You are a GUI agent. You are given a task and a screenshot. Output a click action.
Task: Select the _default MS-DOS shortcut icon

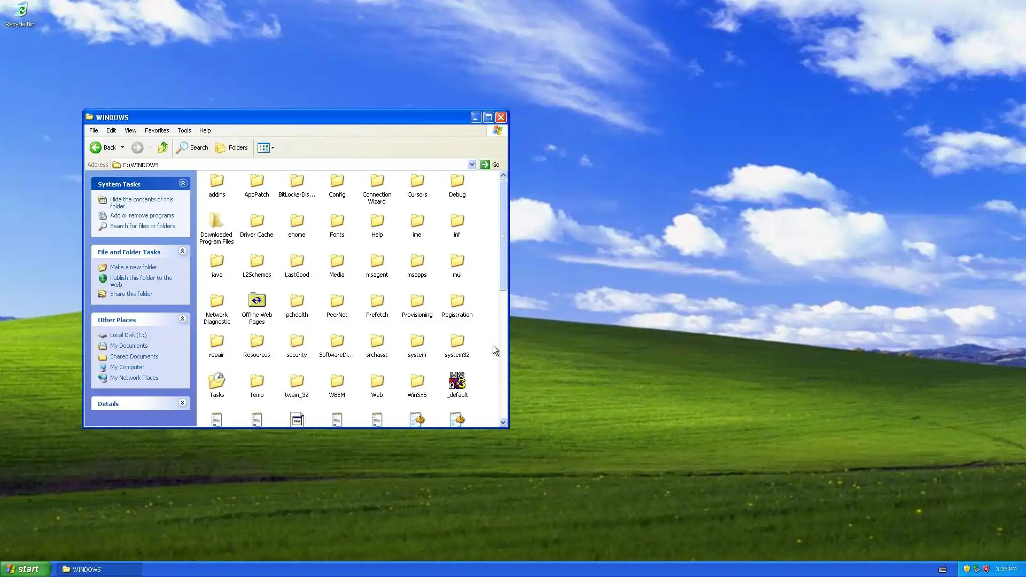tap(457, 381)
